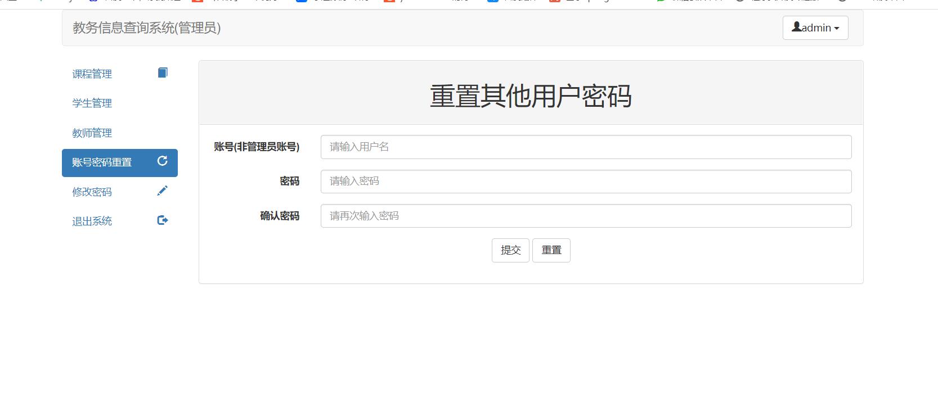This screenshot has width=938, height=394.
Task: Click the user icon in admin button
Action: (796, 26)
